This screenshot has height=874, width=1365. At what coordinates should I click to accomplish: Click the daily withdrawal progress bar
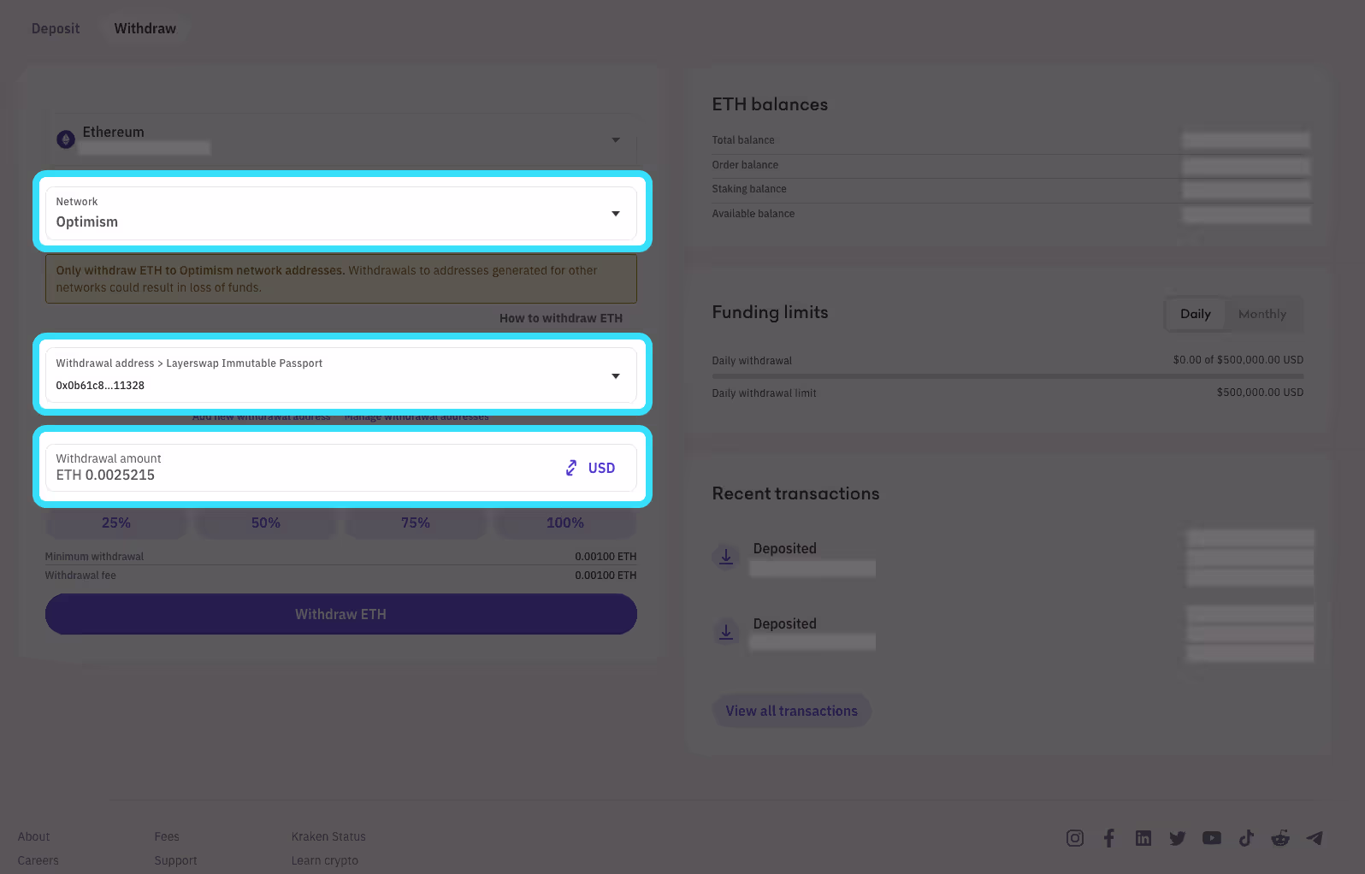click(x=1007, y=376)
